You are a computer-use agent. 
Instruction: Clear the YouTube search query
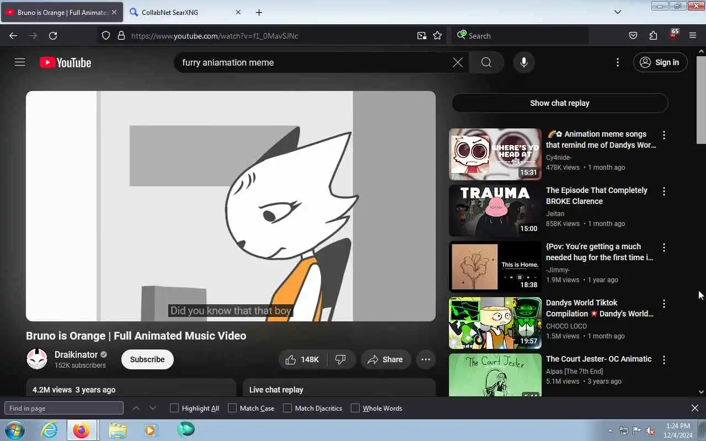tap(458, 62)
